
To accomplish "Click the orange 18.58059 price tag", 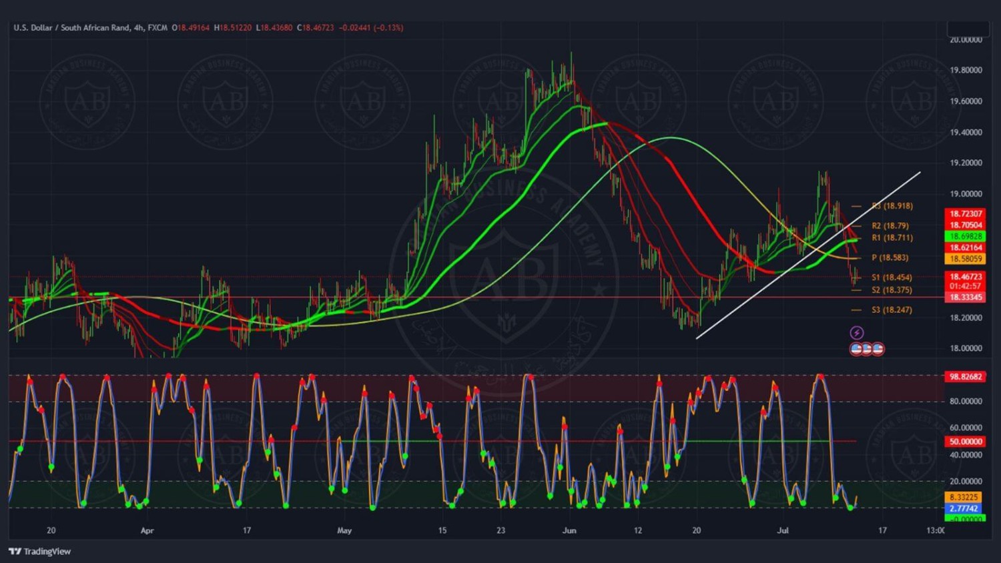I will pos(965,259).
